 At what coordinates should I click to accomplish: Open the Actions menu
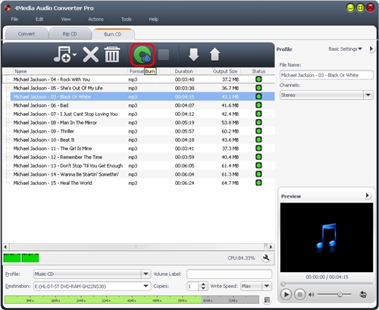tap(96, 19)
